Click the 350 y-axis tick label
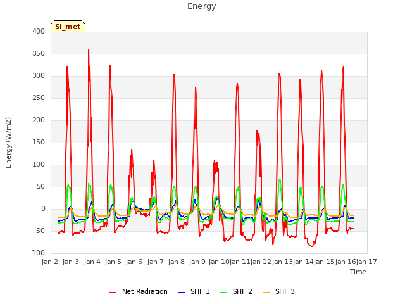 pos(39,53)
